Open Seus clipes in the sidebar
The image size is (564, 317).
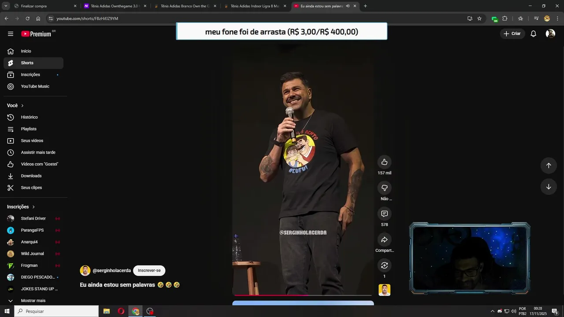point(33,188)
